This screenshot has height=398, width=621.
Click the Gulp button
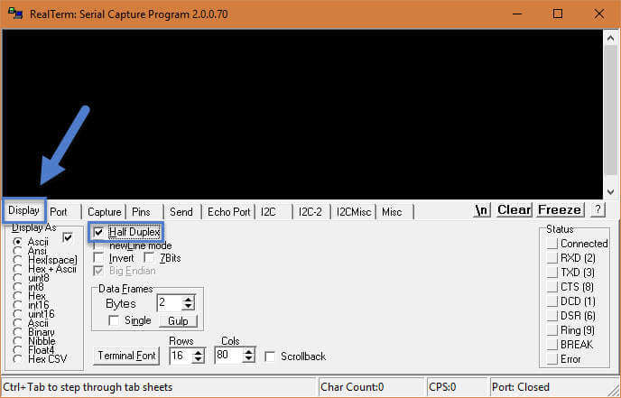pos(178,320)
